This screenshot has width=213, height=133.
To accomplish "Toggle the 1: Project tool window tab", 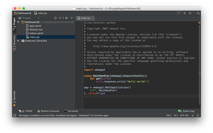I will pyautogui.click(x=14, y=24).
